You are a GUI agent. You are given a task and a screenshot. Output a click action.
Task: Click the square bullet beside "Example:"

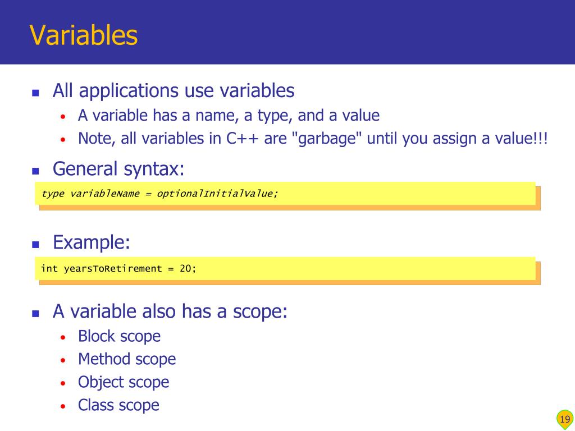click(35, 244)
